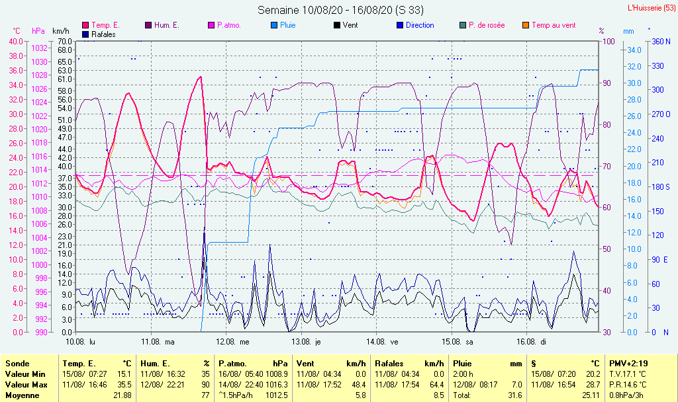Click the °C axis unit label
The width and height of the screenshot is (678, 402).
(17, 31)
